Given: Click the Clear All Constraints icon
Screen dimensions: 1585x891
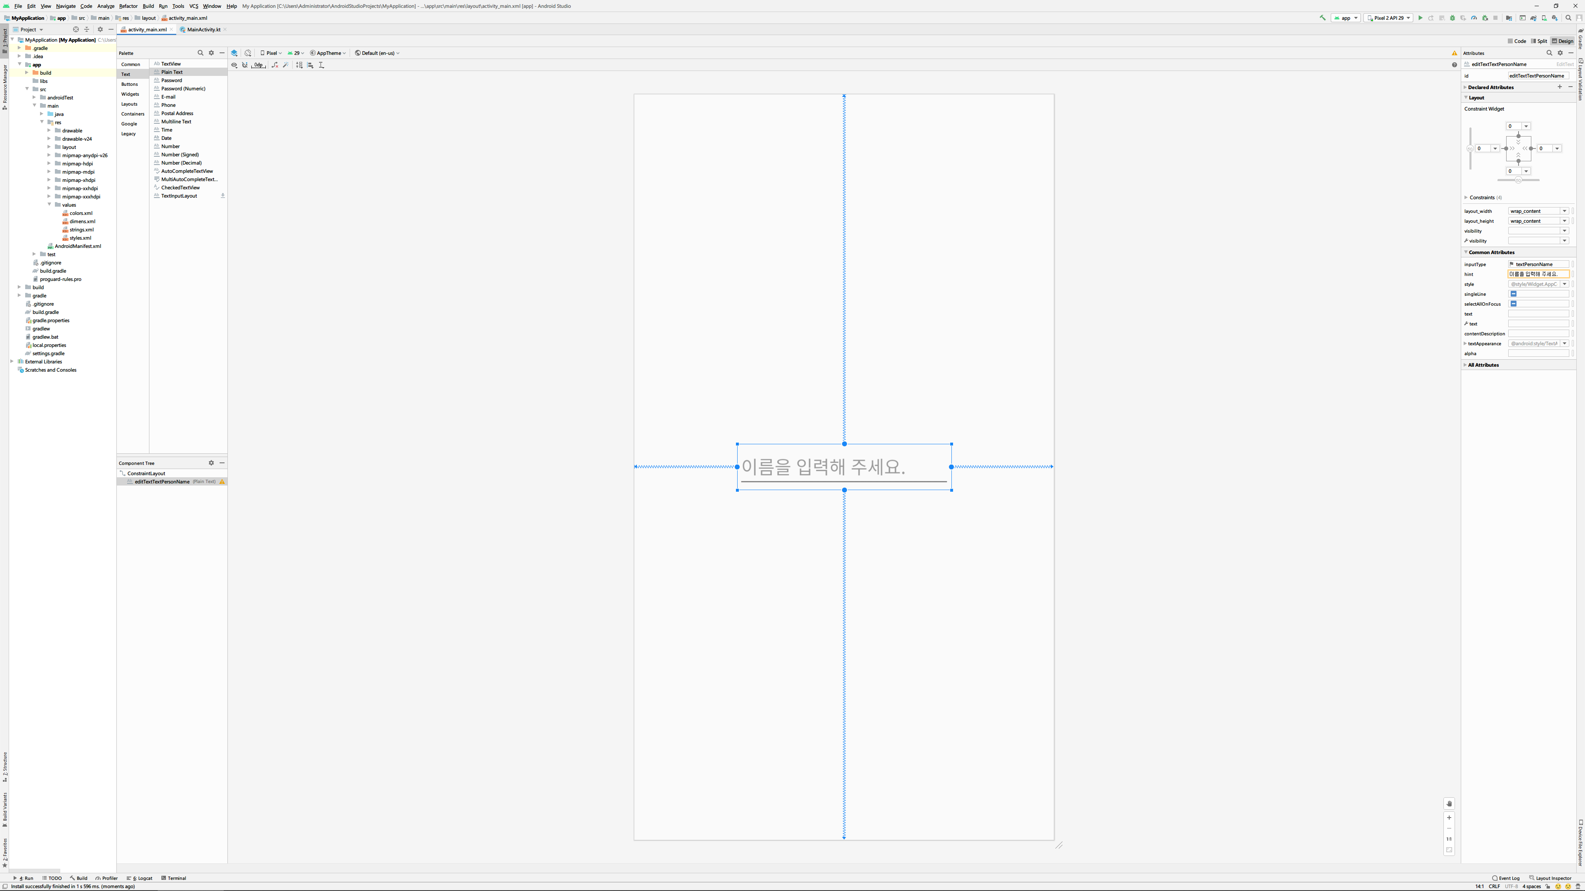Looking at the screenshot, I should tap(275, 65).
